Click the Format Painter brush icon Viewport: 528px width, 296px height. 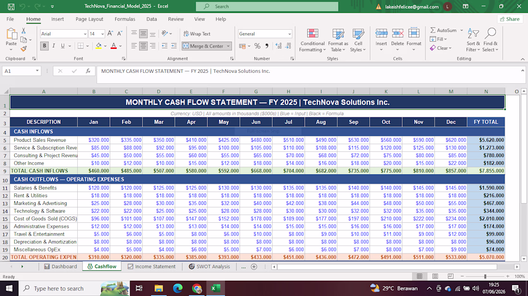24,49
